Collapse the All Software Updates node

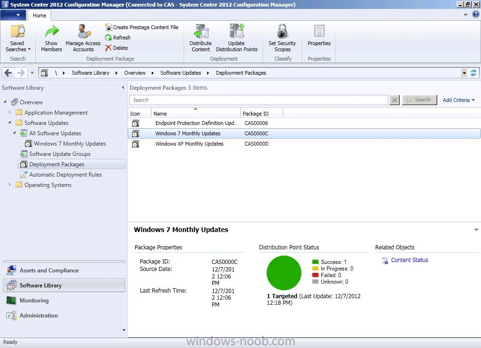15,132
